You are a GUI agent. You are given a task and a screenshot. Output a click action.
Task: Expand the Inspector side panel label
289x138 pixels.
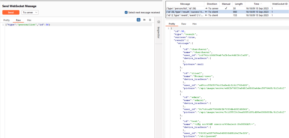coord(159,32)
